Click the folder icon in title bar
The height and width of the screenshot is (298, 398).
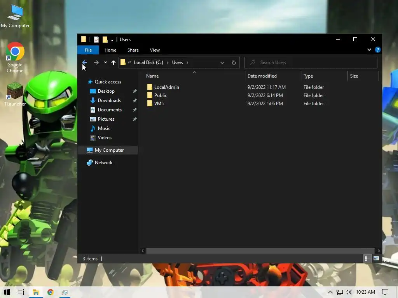click(84, 39)
